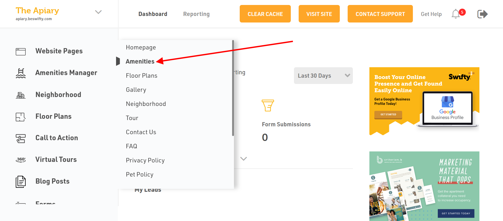Click the Floor Plans layout icon
Viewport: 503px width, 221px height.
21,117
